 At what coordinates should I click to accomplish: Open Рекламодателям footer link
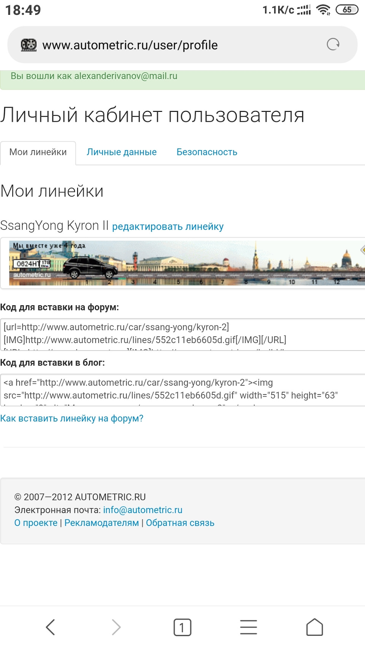click(102, 523)
